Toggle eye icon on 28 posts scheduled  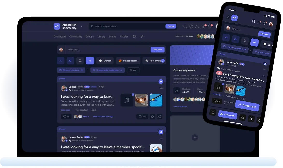(x=82, y=70)
